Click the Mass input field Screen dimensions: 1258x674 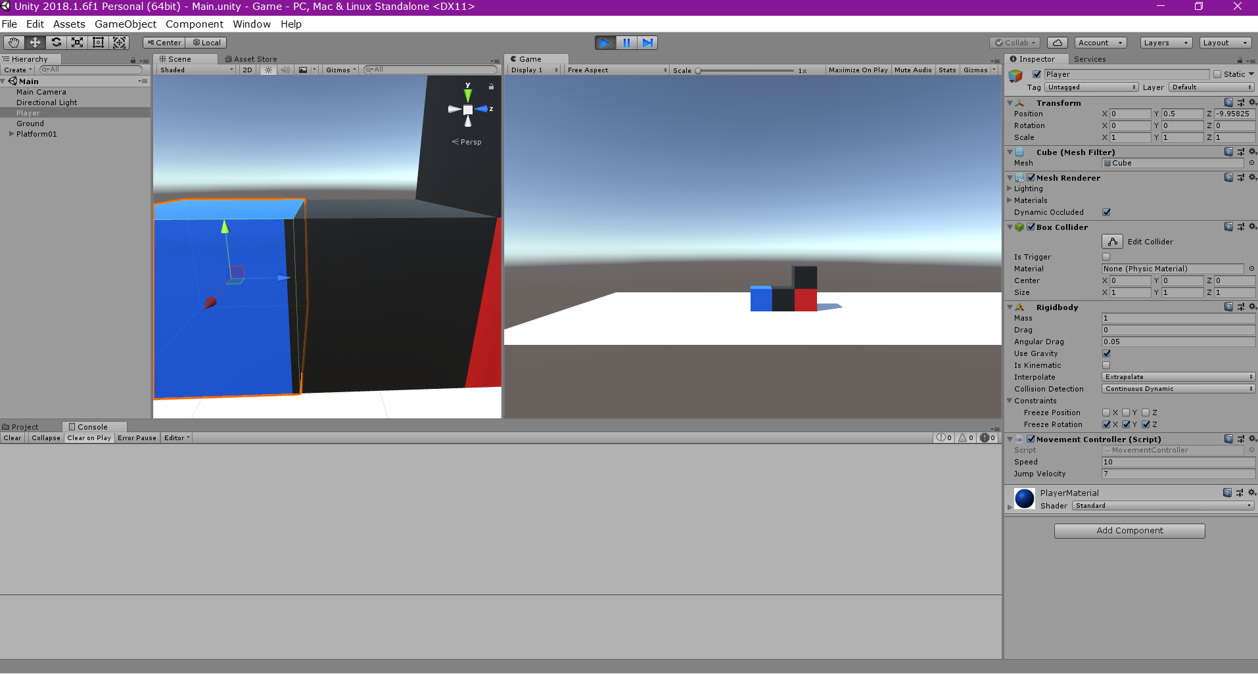tap(1178, 318)
